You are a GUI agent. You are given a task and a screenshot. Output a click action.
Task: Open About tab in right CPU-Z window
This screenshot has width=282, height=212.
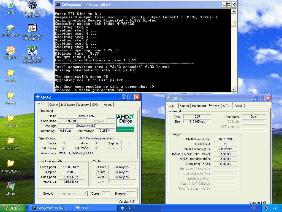pyautogui.click(x=238, y=106)
